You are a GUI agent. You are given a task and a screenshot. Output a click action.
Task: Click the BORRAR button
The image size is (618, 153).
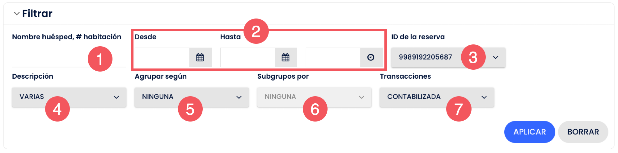583,132
